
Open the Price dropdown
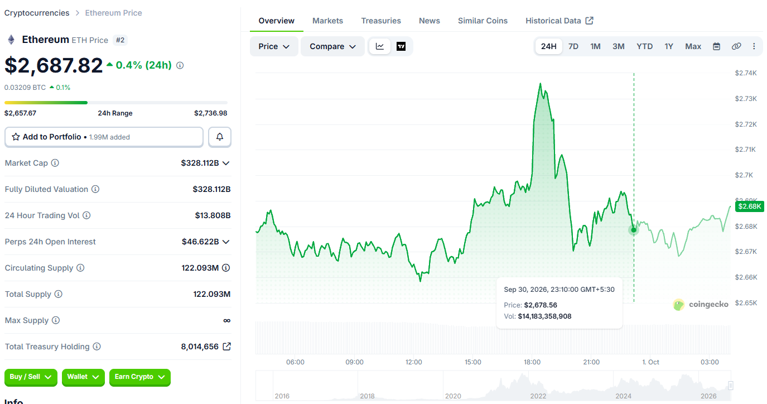pyautogui.click(x=274, y=46)
